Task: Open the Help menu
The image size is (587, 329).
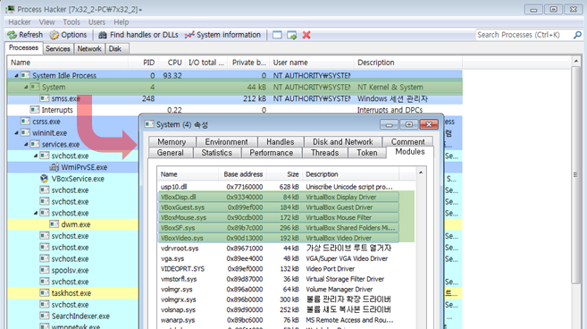Action: pos(121,22)
